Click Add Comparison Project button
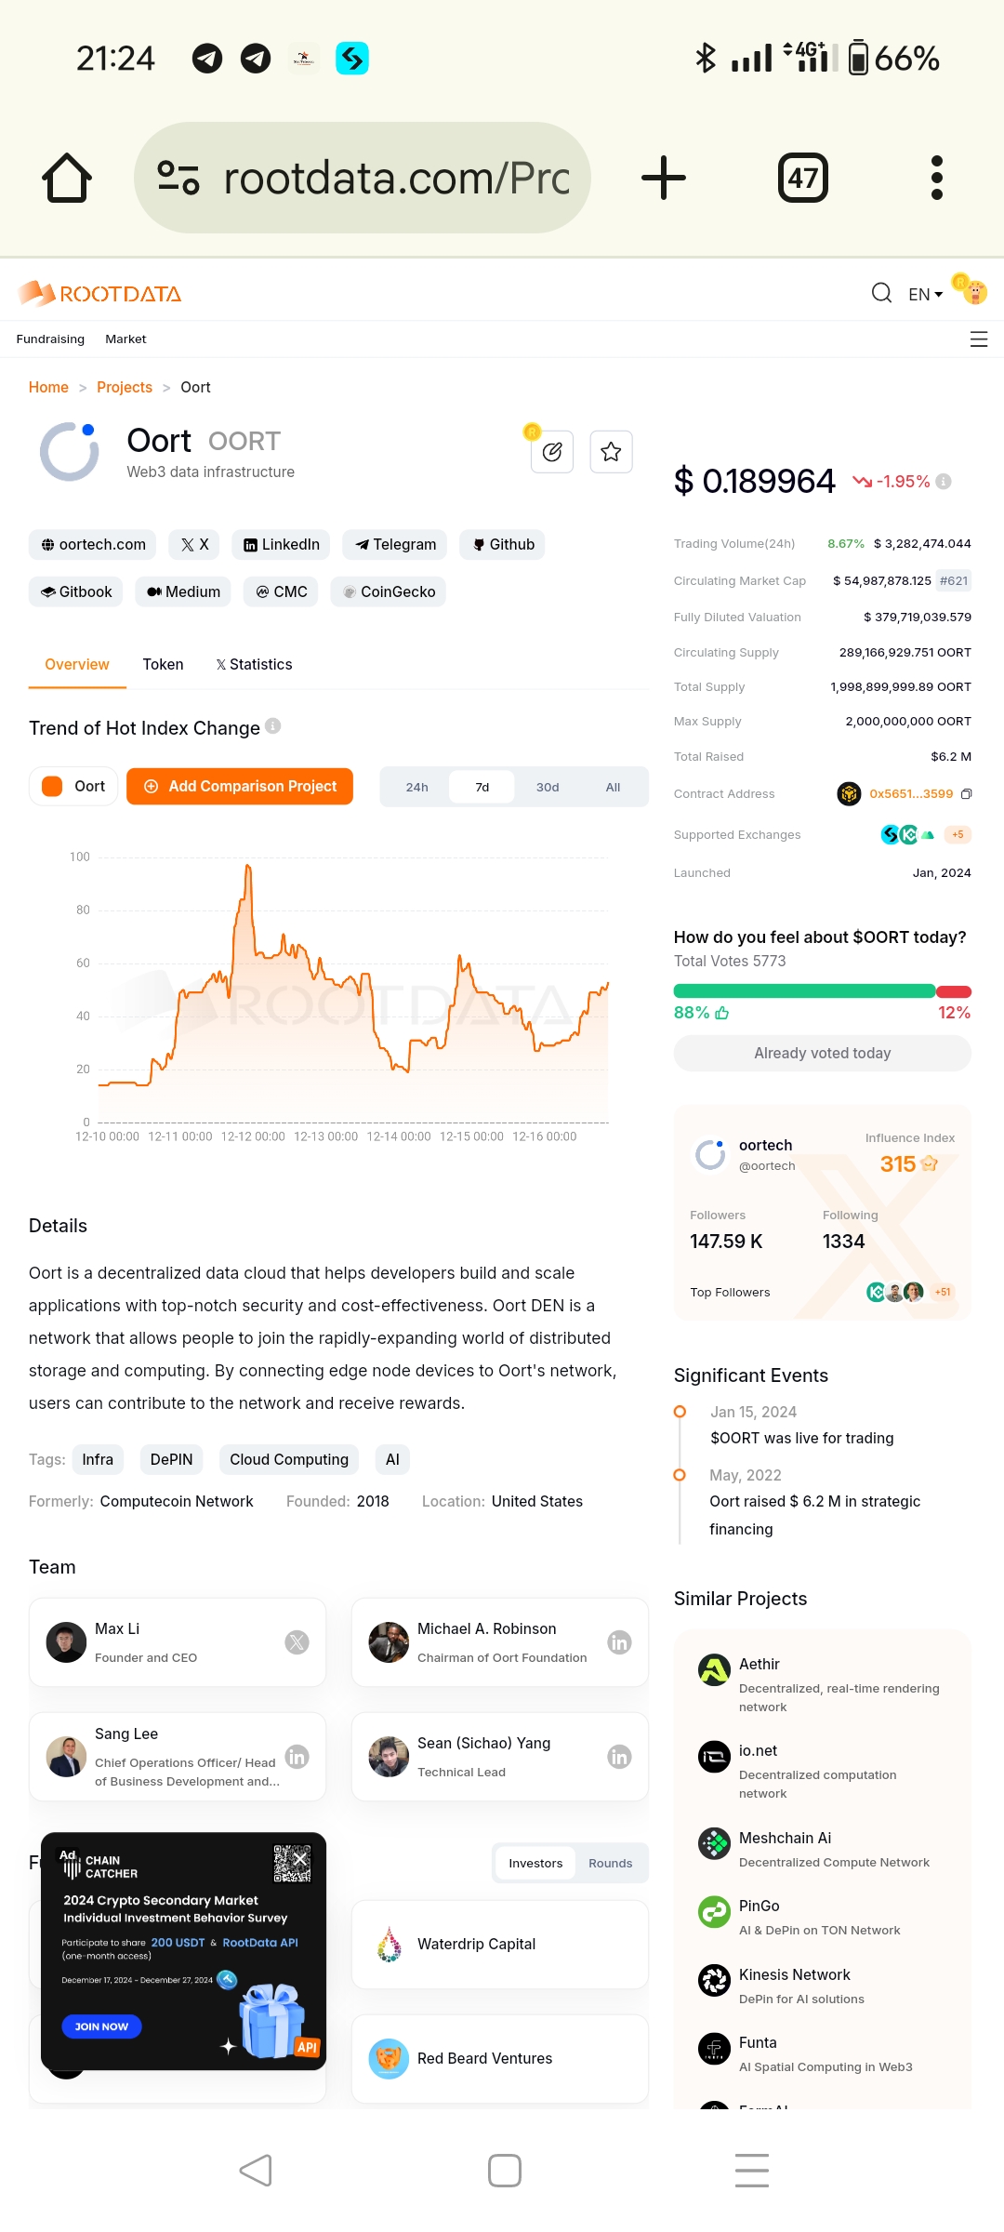 (x=240, y=787)
